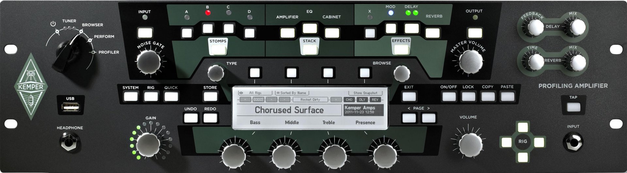The width and height of the screenshot is (627, 173).
Task: Toggle the CABINET module button
Action: 332,33
